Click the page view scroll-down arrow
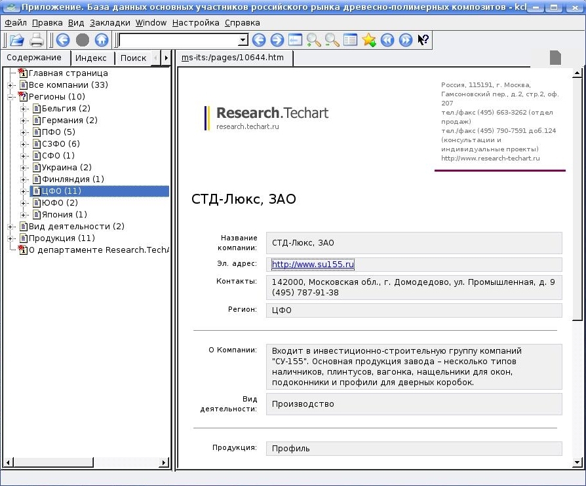 tap(577, 462)
